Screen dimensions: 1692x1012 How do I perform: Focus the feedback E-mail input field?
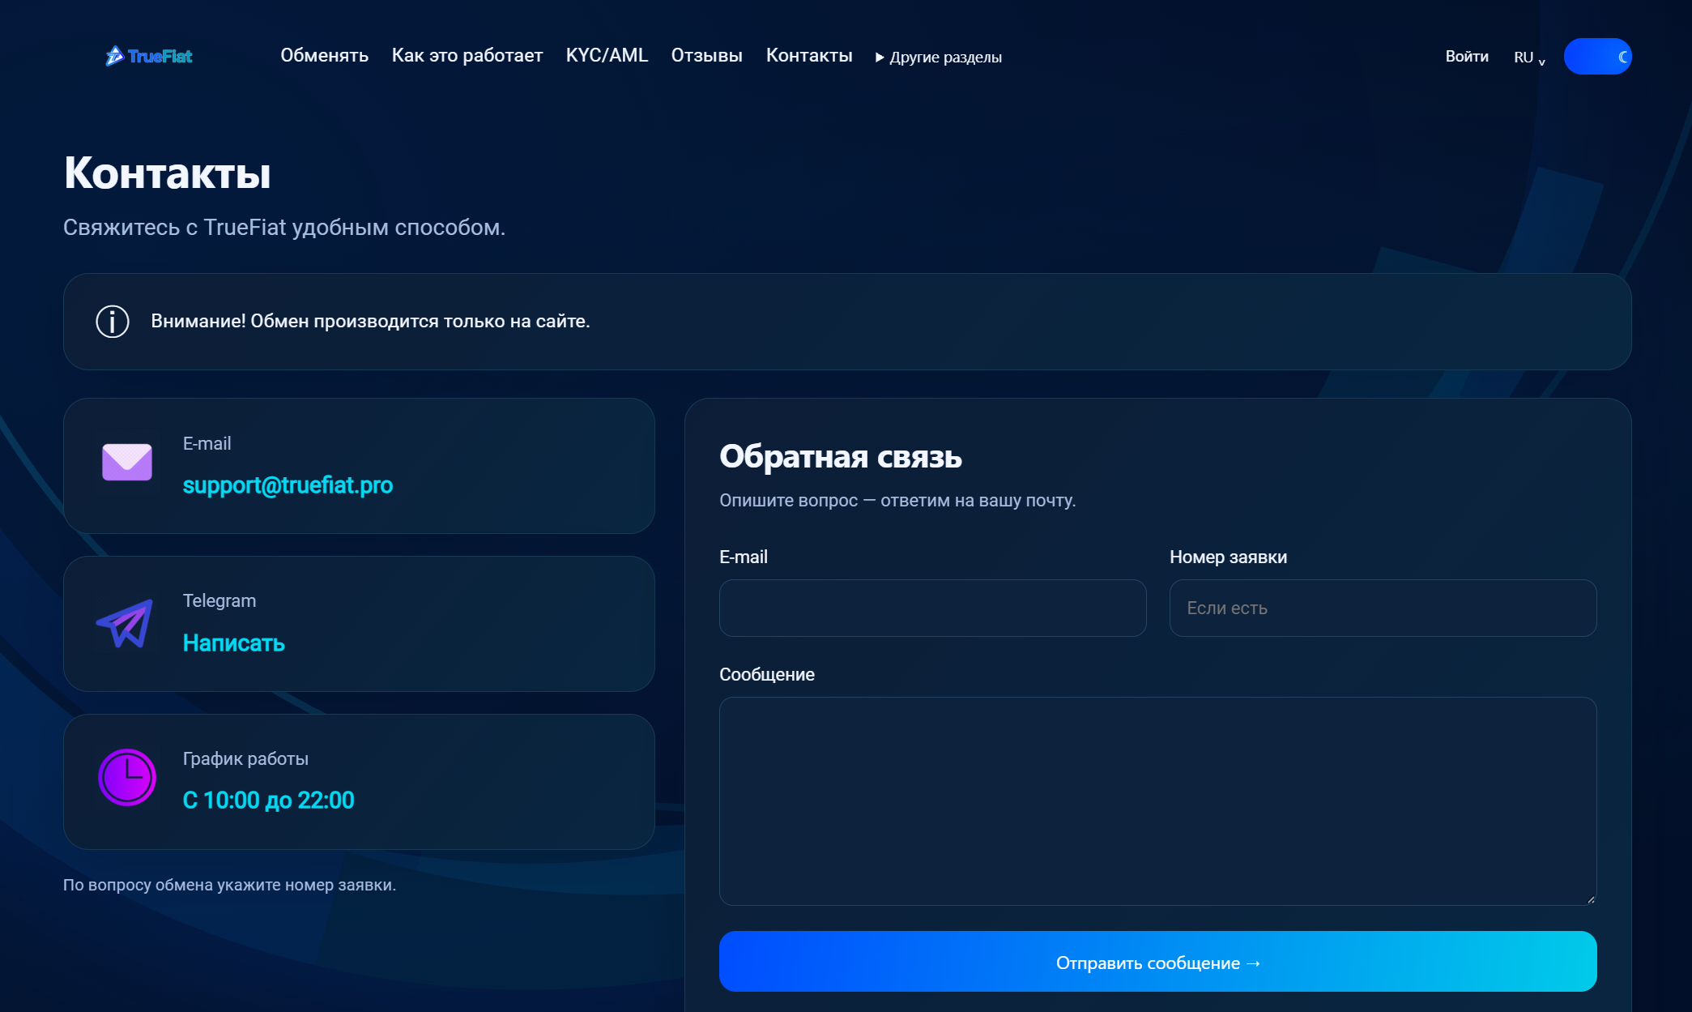tap(932, 608)
